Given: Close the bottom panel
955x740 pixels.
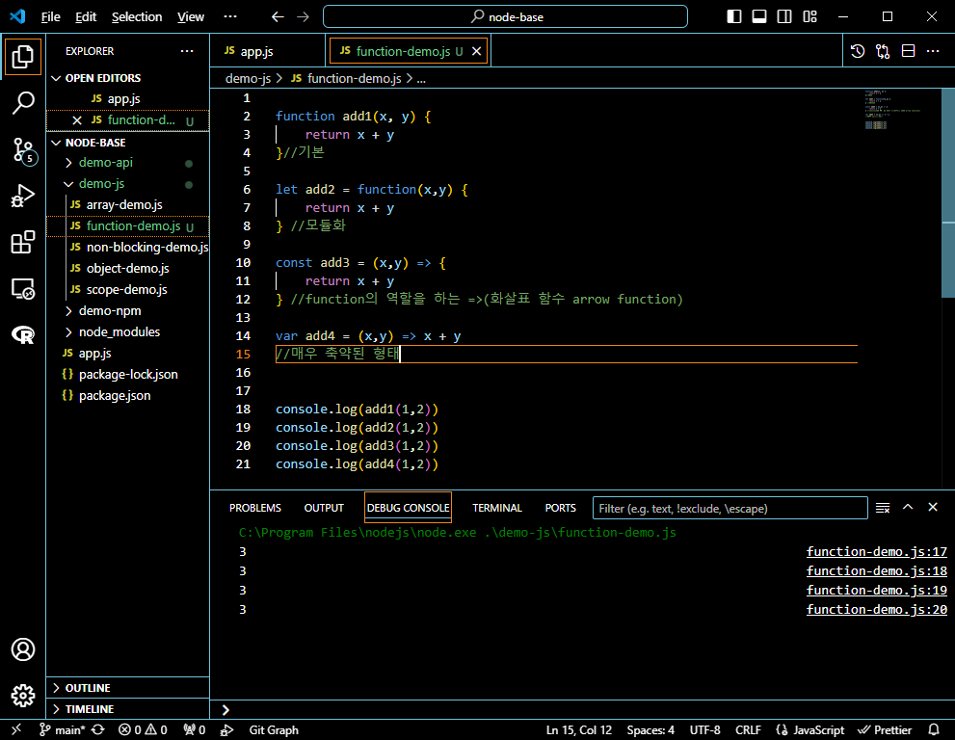Looking at the screenshot, I should point(933,508).
